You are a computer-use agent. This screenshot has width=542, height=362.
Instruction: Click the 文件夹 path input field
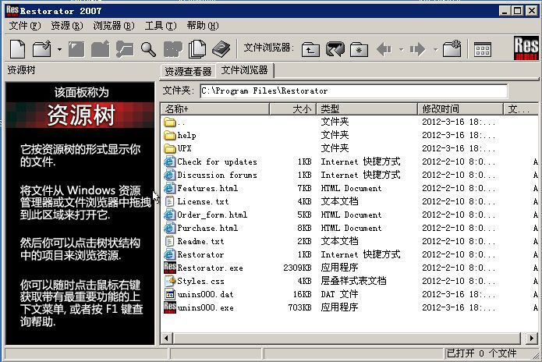tap(353, 91)
